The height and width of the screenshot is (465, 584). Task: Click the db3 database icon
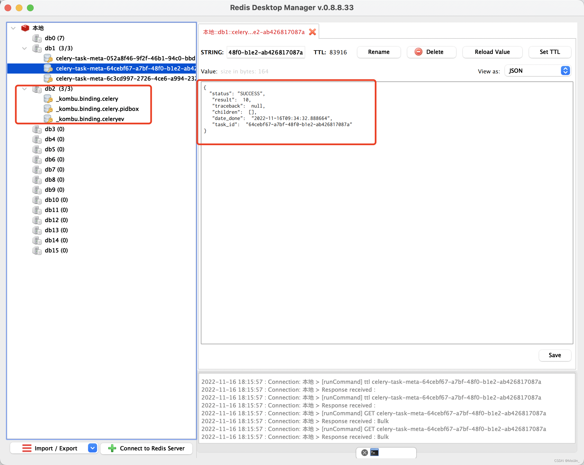pyautogui.click(x=37, y=129)
